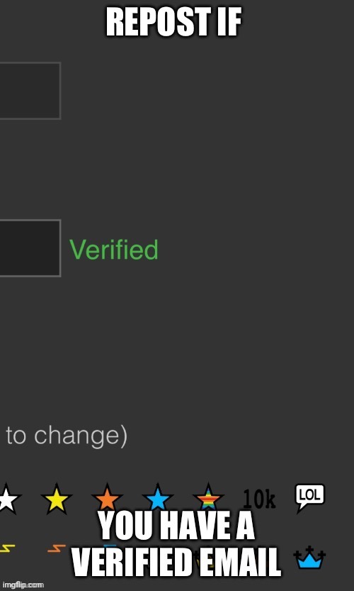Focus the input field beside Verified
The image size is (354, 591).
click(30, 248)
